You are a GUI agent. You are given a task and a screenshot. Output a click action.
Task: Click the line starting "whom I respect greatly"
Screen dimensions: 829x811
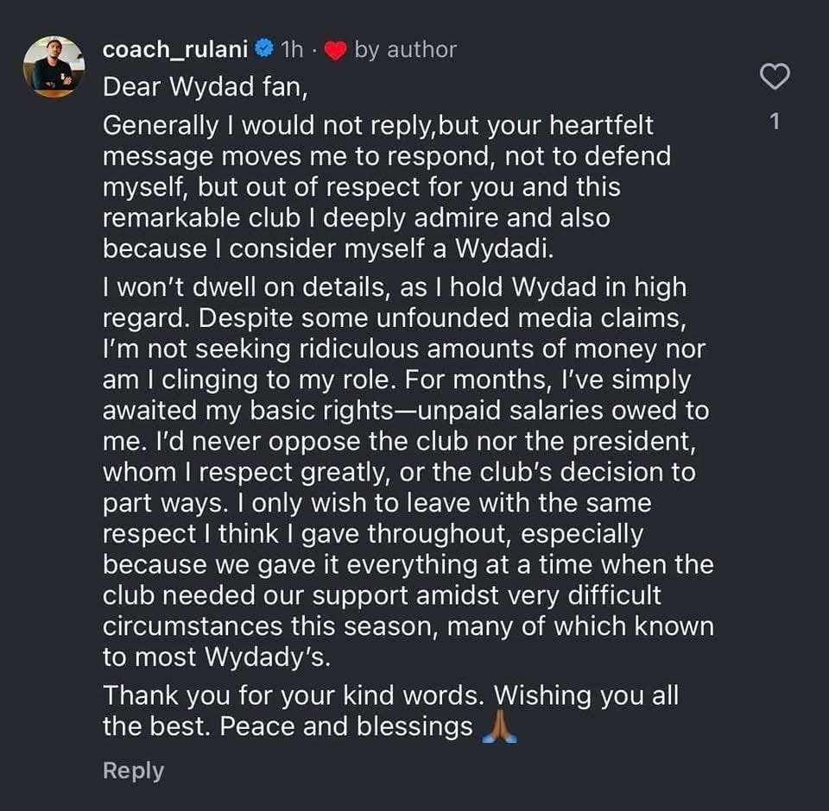[x=399, y=474]
